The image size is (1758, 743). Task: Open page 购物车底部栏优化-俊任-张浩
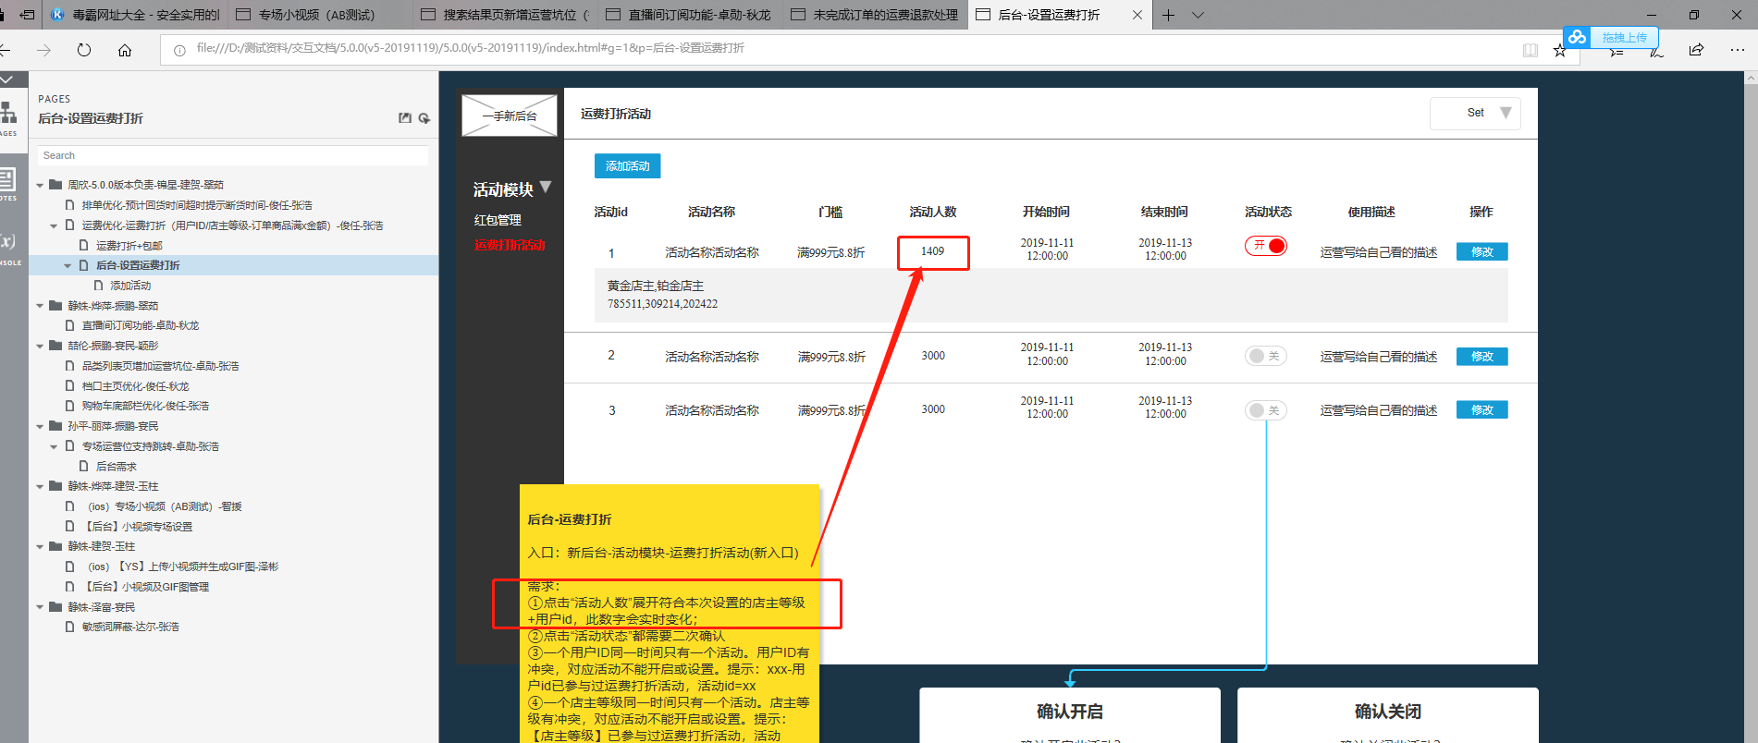[x=145, y=406]
